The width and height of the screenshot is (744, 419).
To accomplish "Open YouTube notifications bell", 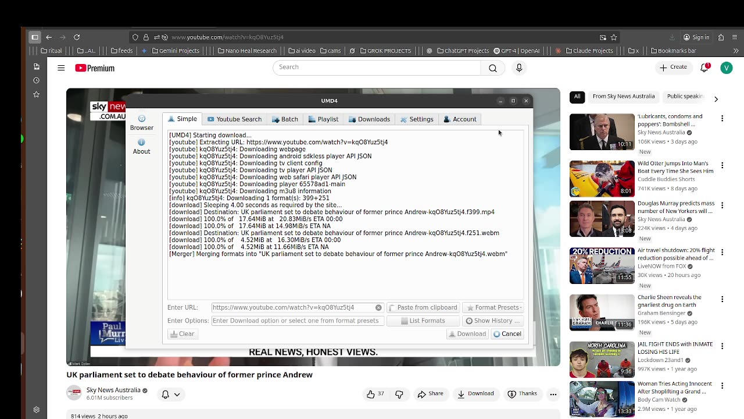I will (704, 68).
